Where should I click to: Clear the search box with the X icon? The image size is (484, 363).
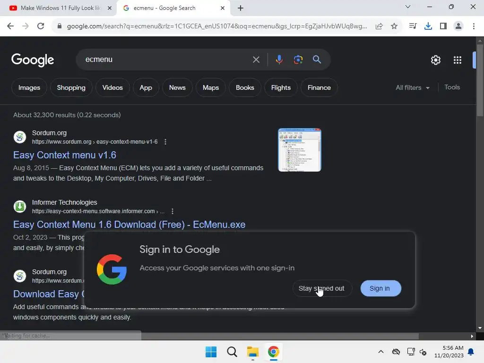pyautogui.click(x=256, y=60)
